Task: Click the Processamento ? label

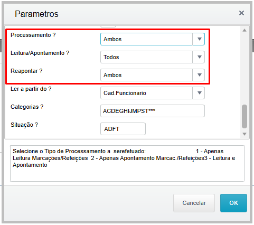Action: click(33, 35)
